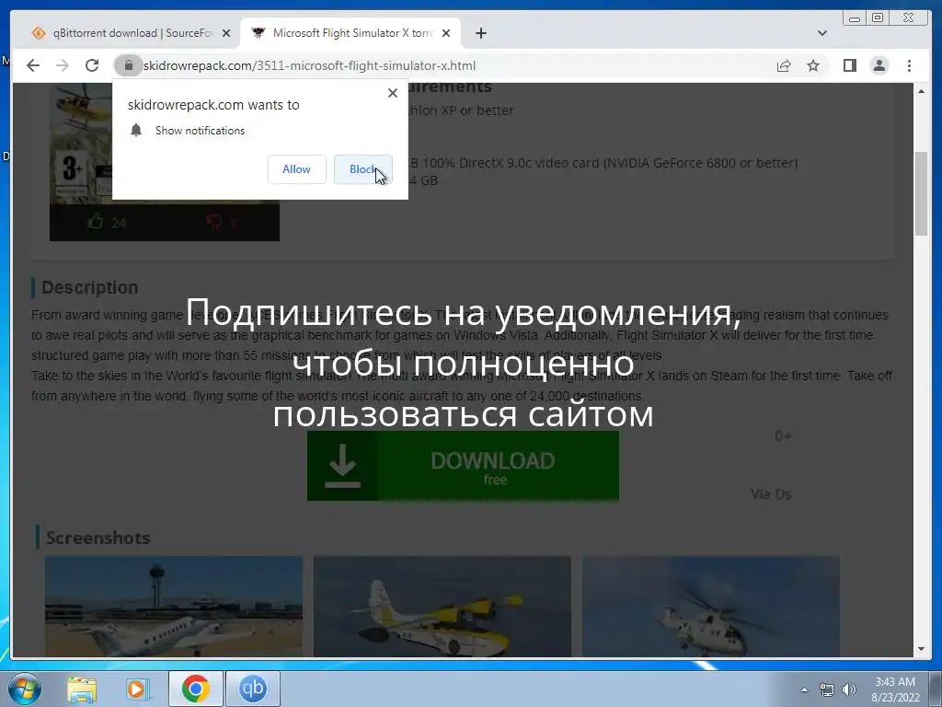Open Windows Explorer from taskbar

[82, 689]
